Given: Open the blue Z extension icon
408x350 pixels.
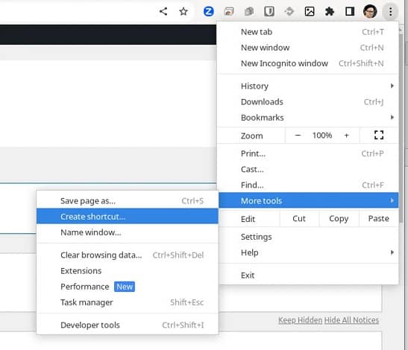Looking at the screenshot, I should tap(208, 11).
